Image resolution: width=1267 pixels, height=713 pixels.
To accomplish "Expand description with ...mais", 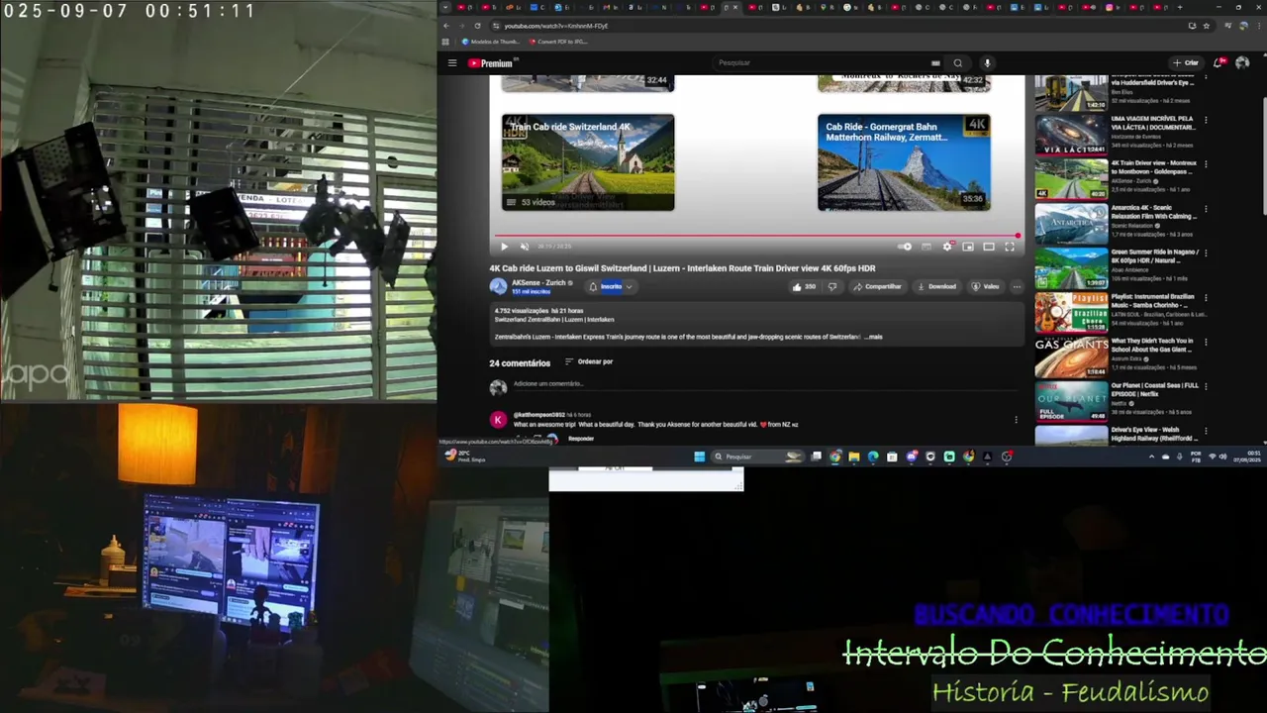I will 873,337.
